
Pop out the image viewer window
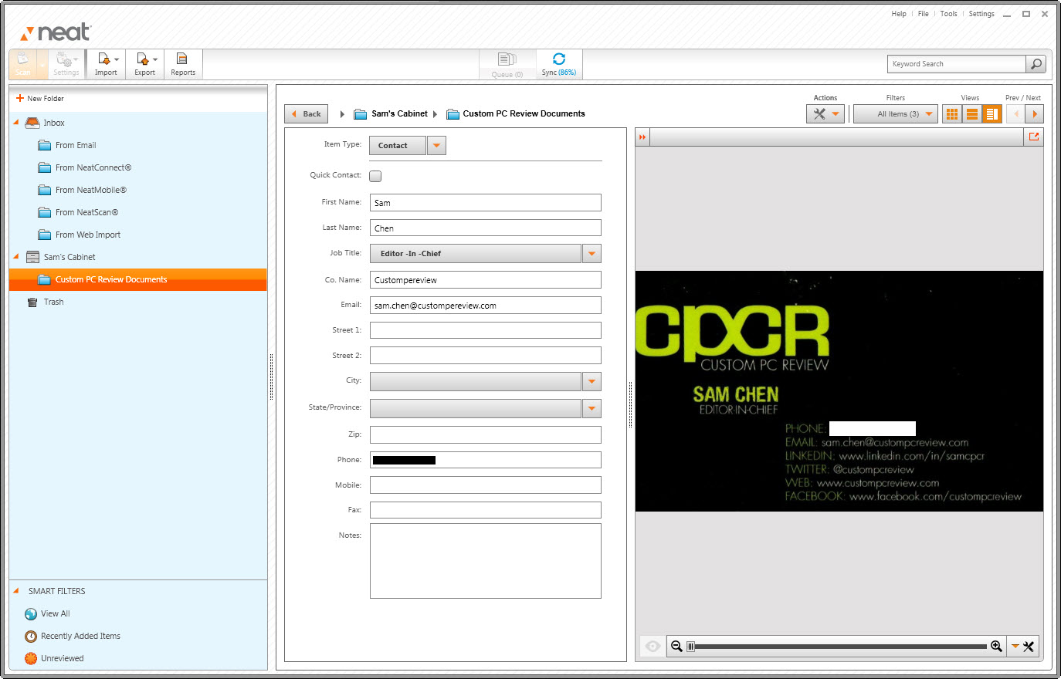pyautogui.click(x=1034, y=137)
